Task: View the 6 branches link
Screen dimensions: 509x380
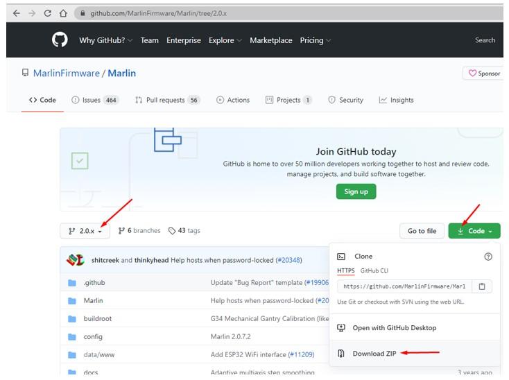Action: pyautogui.click(x=139, y=230)
